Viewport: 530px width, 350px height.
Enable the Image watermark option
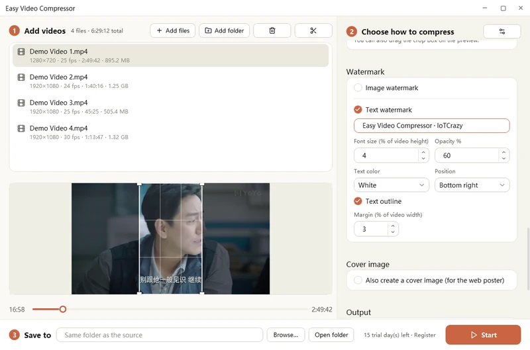pyautogui.click(x=358, y=88)
